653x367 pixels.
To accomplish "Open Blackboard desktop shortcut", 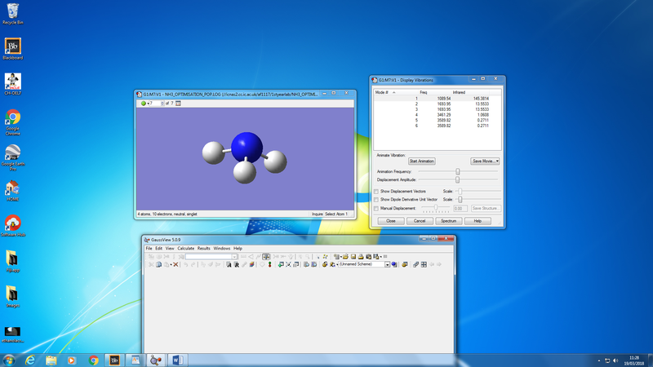I will coord(13,47).
